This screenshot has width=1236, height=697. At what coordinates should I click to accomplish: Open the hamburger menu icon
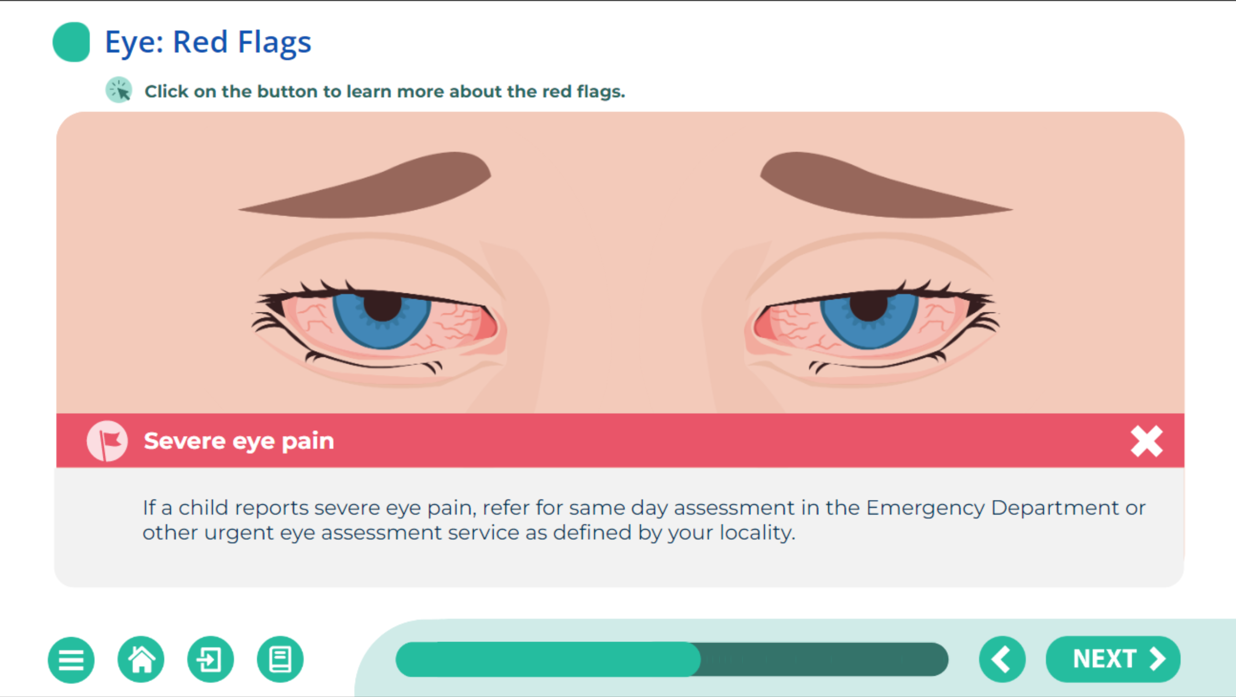(71, 660)
